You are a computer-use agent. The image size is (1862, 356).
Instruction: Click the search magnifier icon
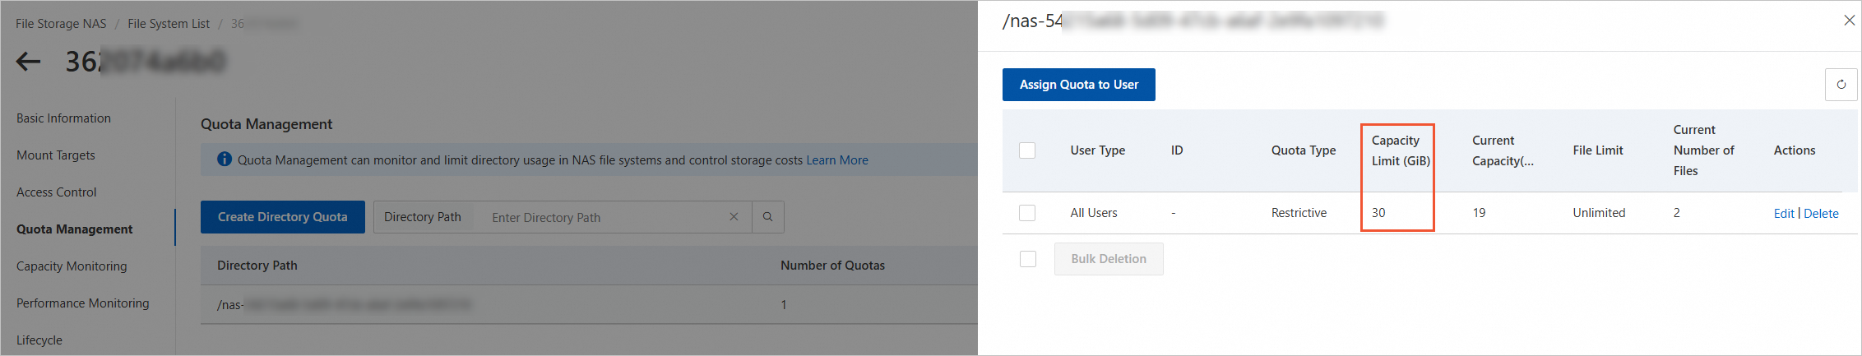pos(767,217)
